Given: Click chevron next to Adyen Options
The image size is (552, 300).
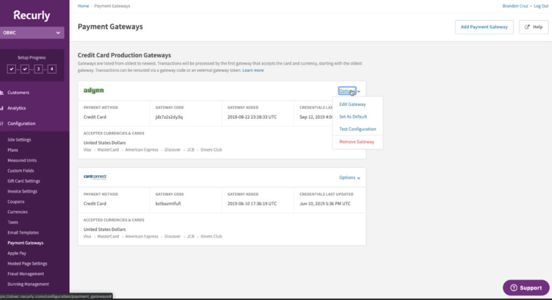Looking at the screenshot, I should tap(358, 91).
